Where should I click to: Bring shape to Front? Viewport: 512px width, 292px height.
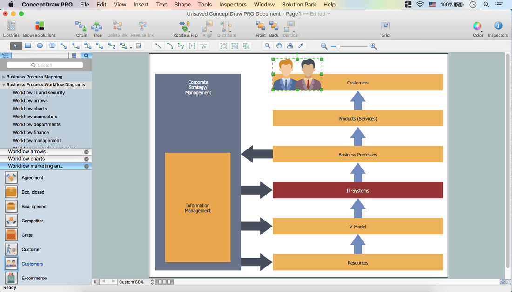pyautogui.click(x=261, y=26)
